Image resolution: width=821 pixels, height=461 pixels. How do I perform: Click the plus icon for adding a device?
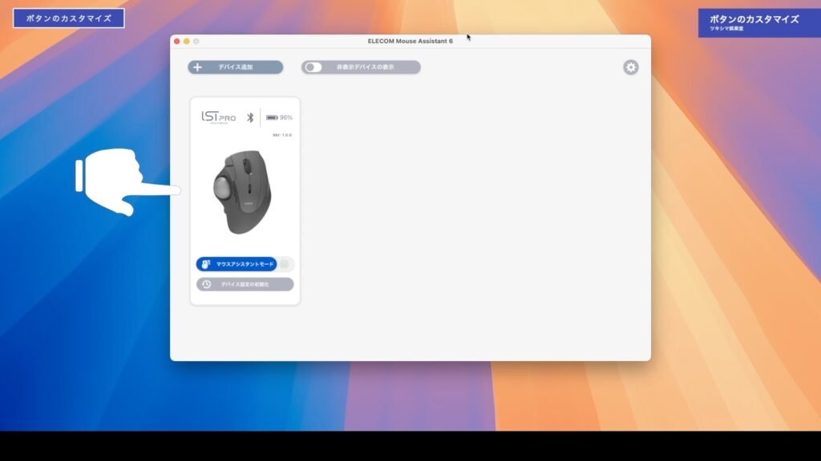click(197, 67)
